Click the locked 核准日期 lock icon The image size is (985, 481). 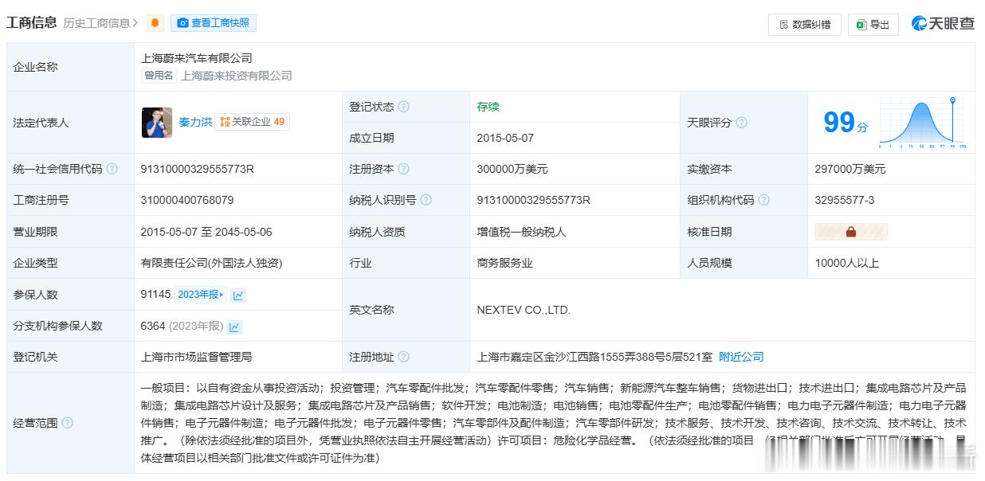click(x=850, y=232)
